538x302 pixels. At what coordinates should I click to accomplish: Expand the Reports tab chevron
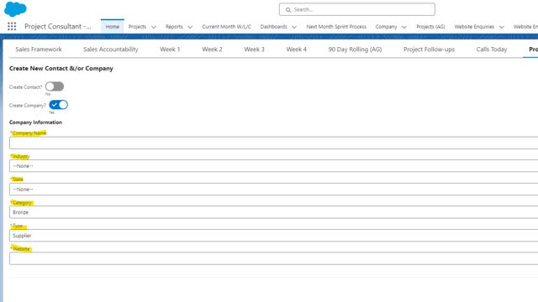190,27
